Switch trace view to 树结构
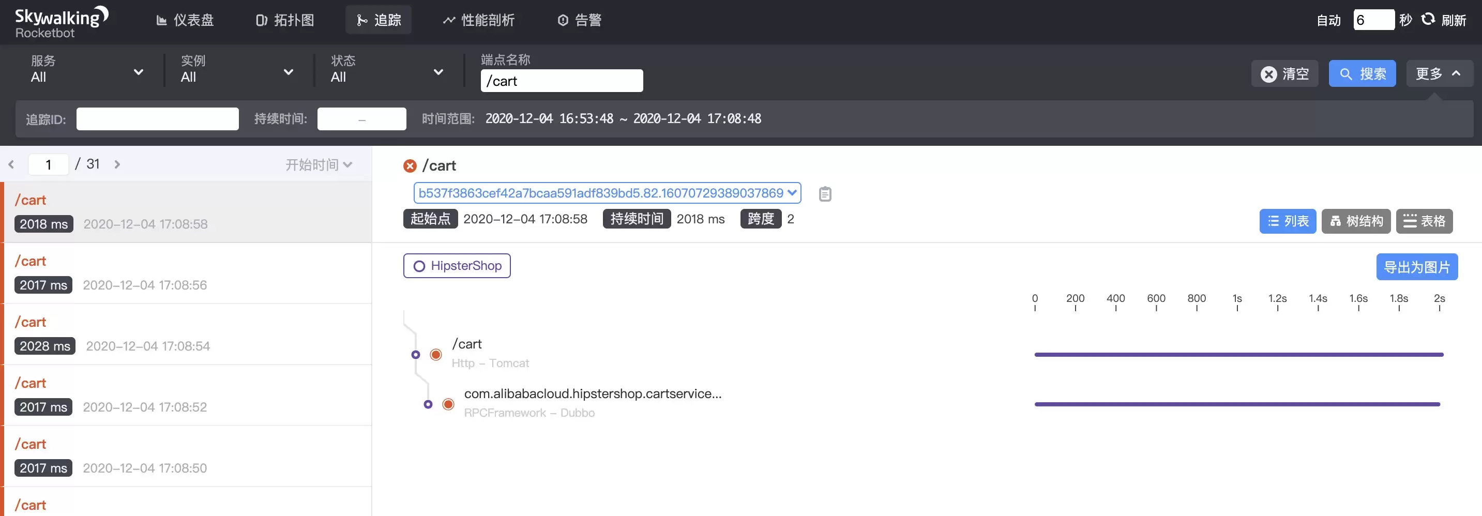This screenshot has width=1482, height=516. 1356,221
